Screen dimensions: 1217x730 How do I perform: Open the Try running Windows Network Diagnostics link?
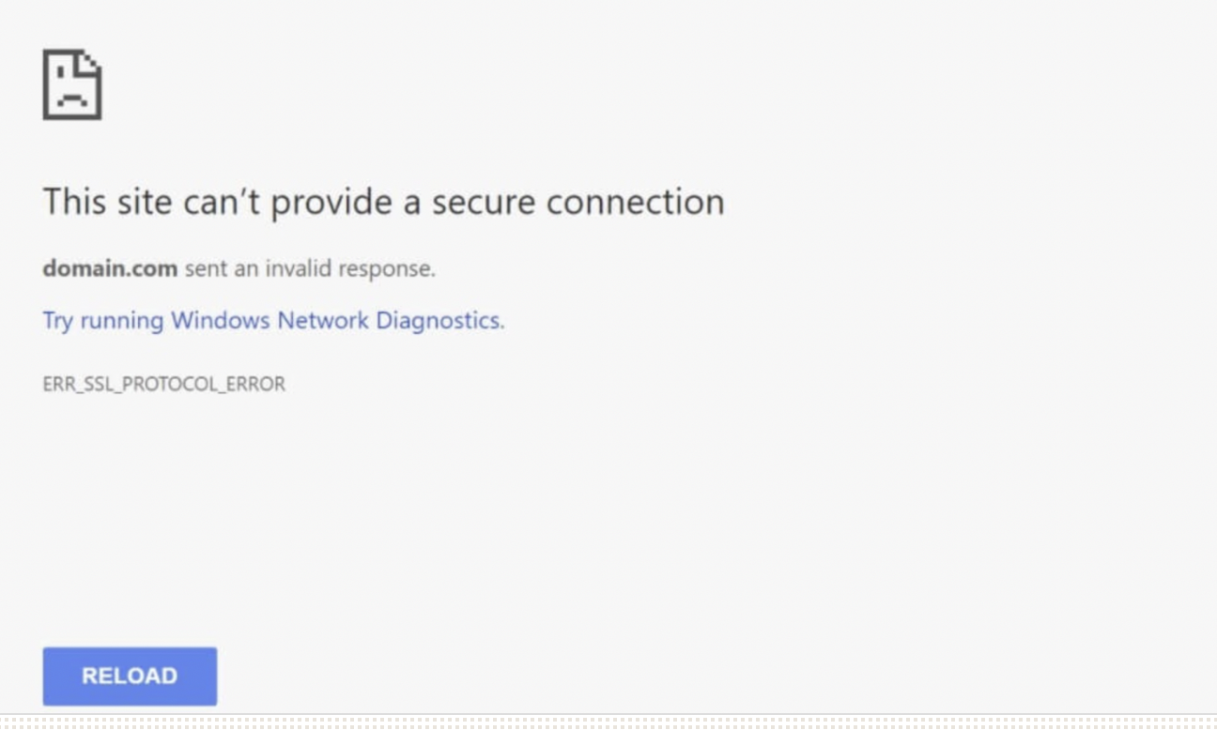(273, 321)
